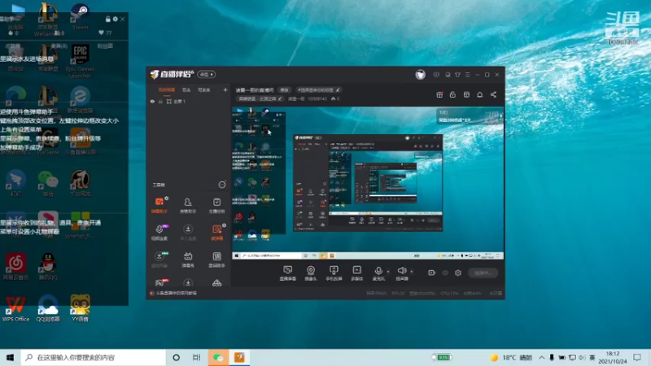
Task: Click circular icon beside toolbox header
Action: coord(222,185)
